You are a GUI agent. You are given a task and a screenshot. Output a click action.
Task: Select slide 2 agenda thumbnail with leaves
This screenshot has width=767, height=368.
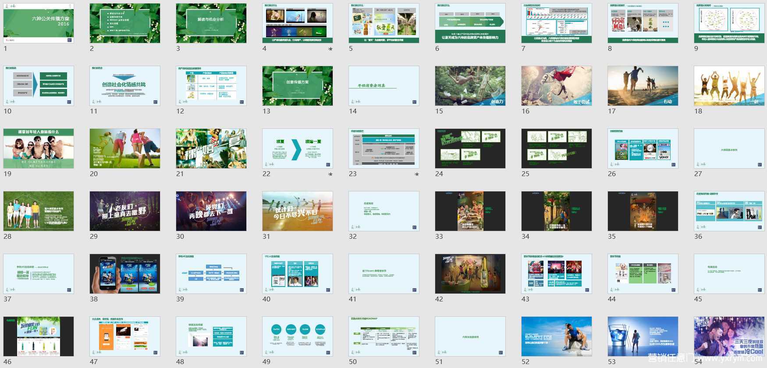click(x=125, y=23)
